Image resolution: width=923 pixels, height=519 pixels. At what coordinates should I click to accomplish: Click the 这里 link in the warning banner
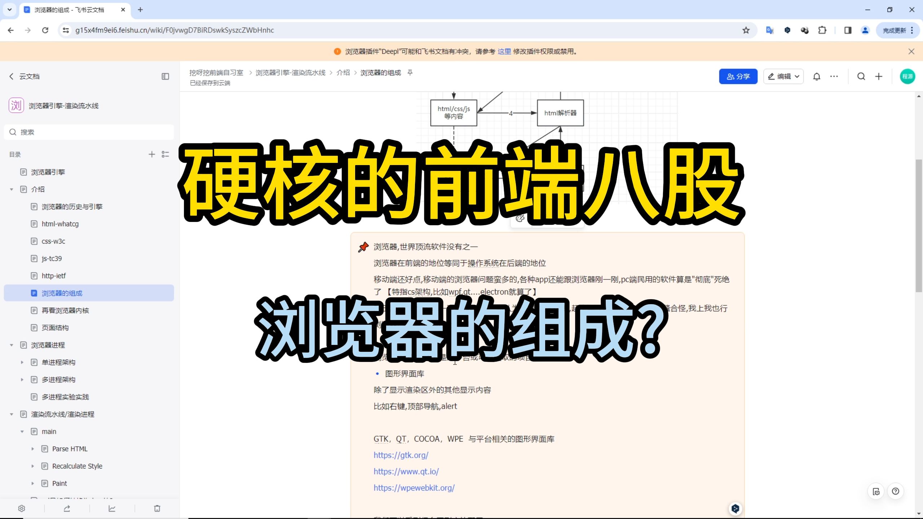click(504, 52)
